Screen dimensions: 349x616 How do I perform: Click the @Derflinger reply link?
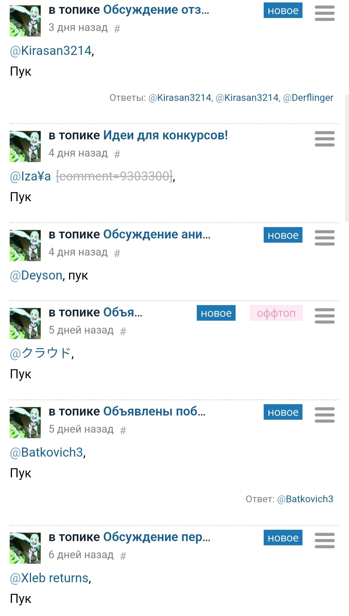click(308, 98)
